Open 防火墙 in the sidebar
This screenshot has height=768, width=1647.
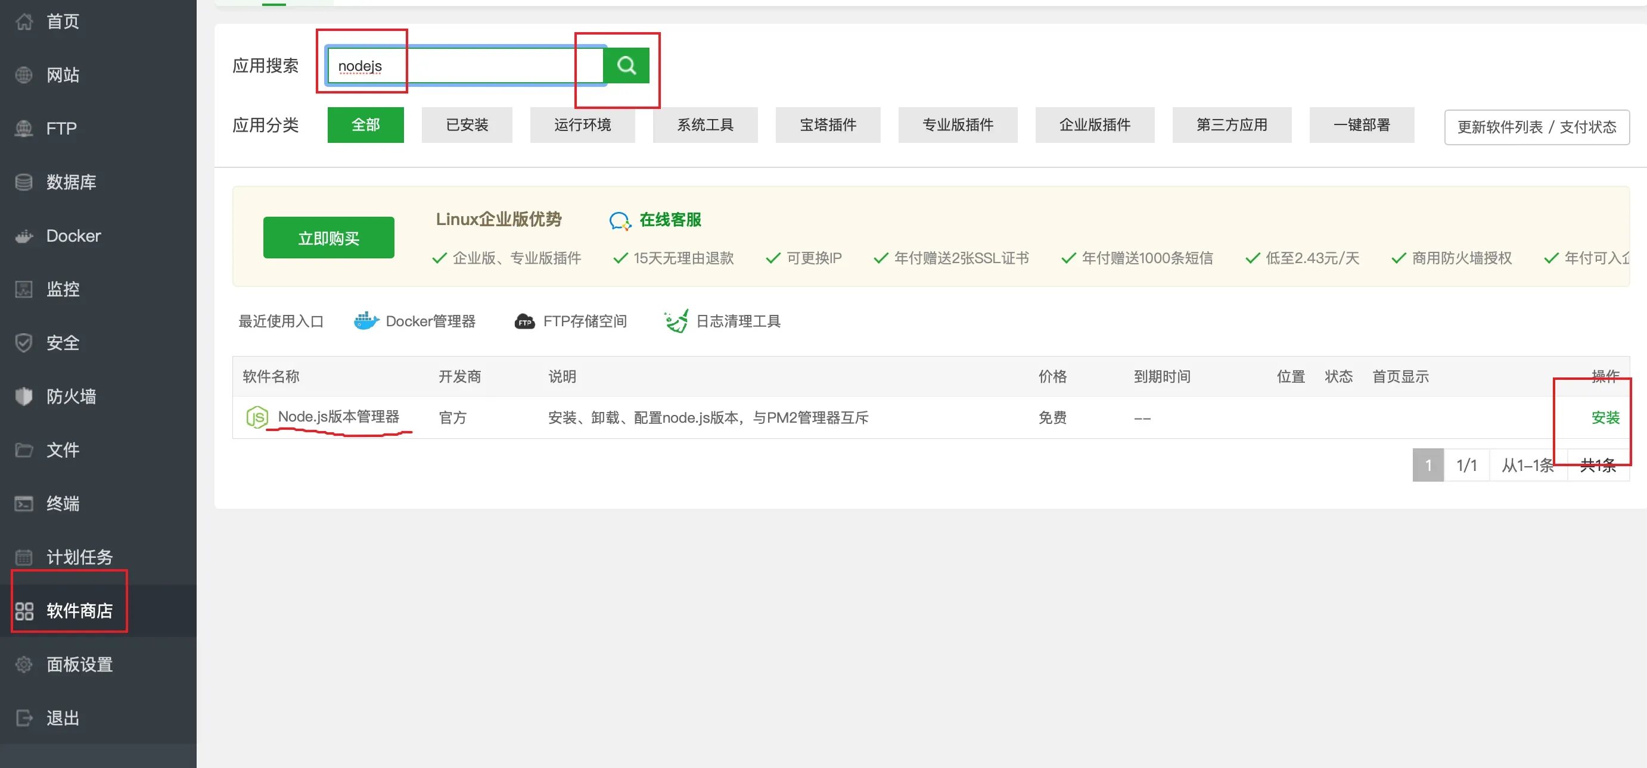(x=71, y=397)
